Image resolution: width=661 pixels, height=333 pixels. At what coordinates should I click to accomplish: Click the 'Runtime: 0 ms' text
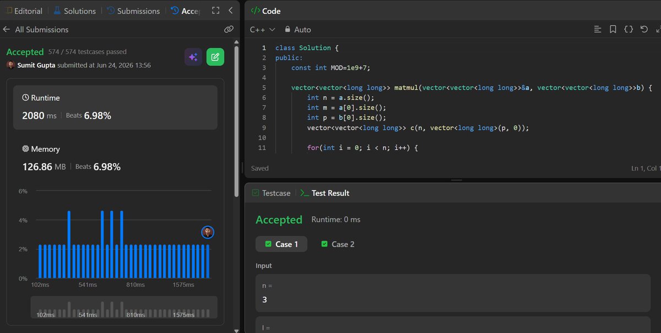tap(336, 219)
